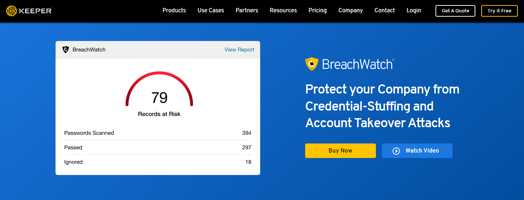Expand the Company menu
Image resolution: width=524 pixels, height=200 pixels.
coord(351,11)
